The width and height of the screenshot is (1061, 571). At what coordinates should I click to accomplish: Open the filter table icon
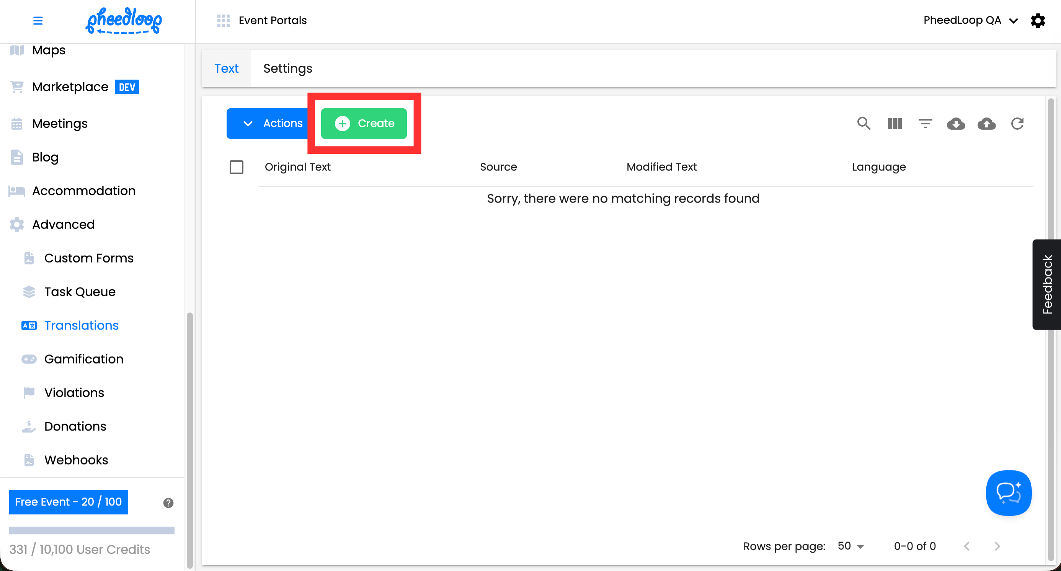pyautogui.click(x=925, y=124)
